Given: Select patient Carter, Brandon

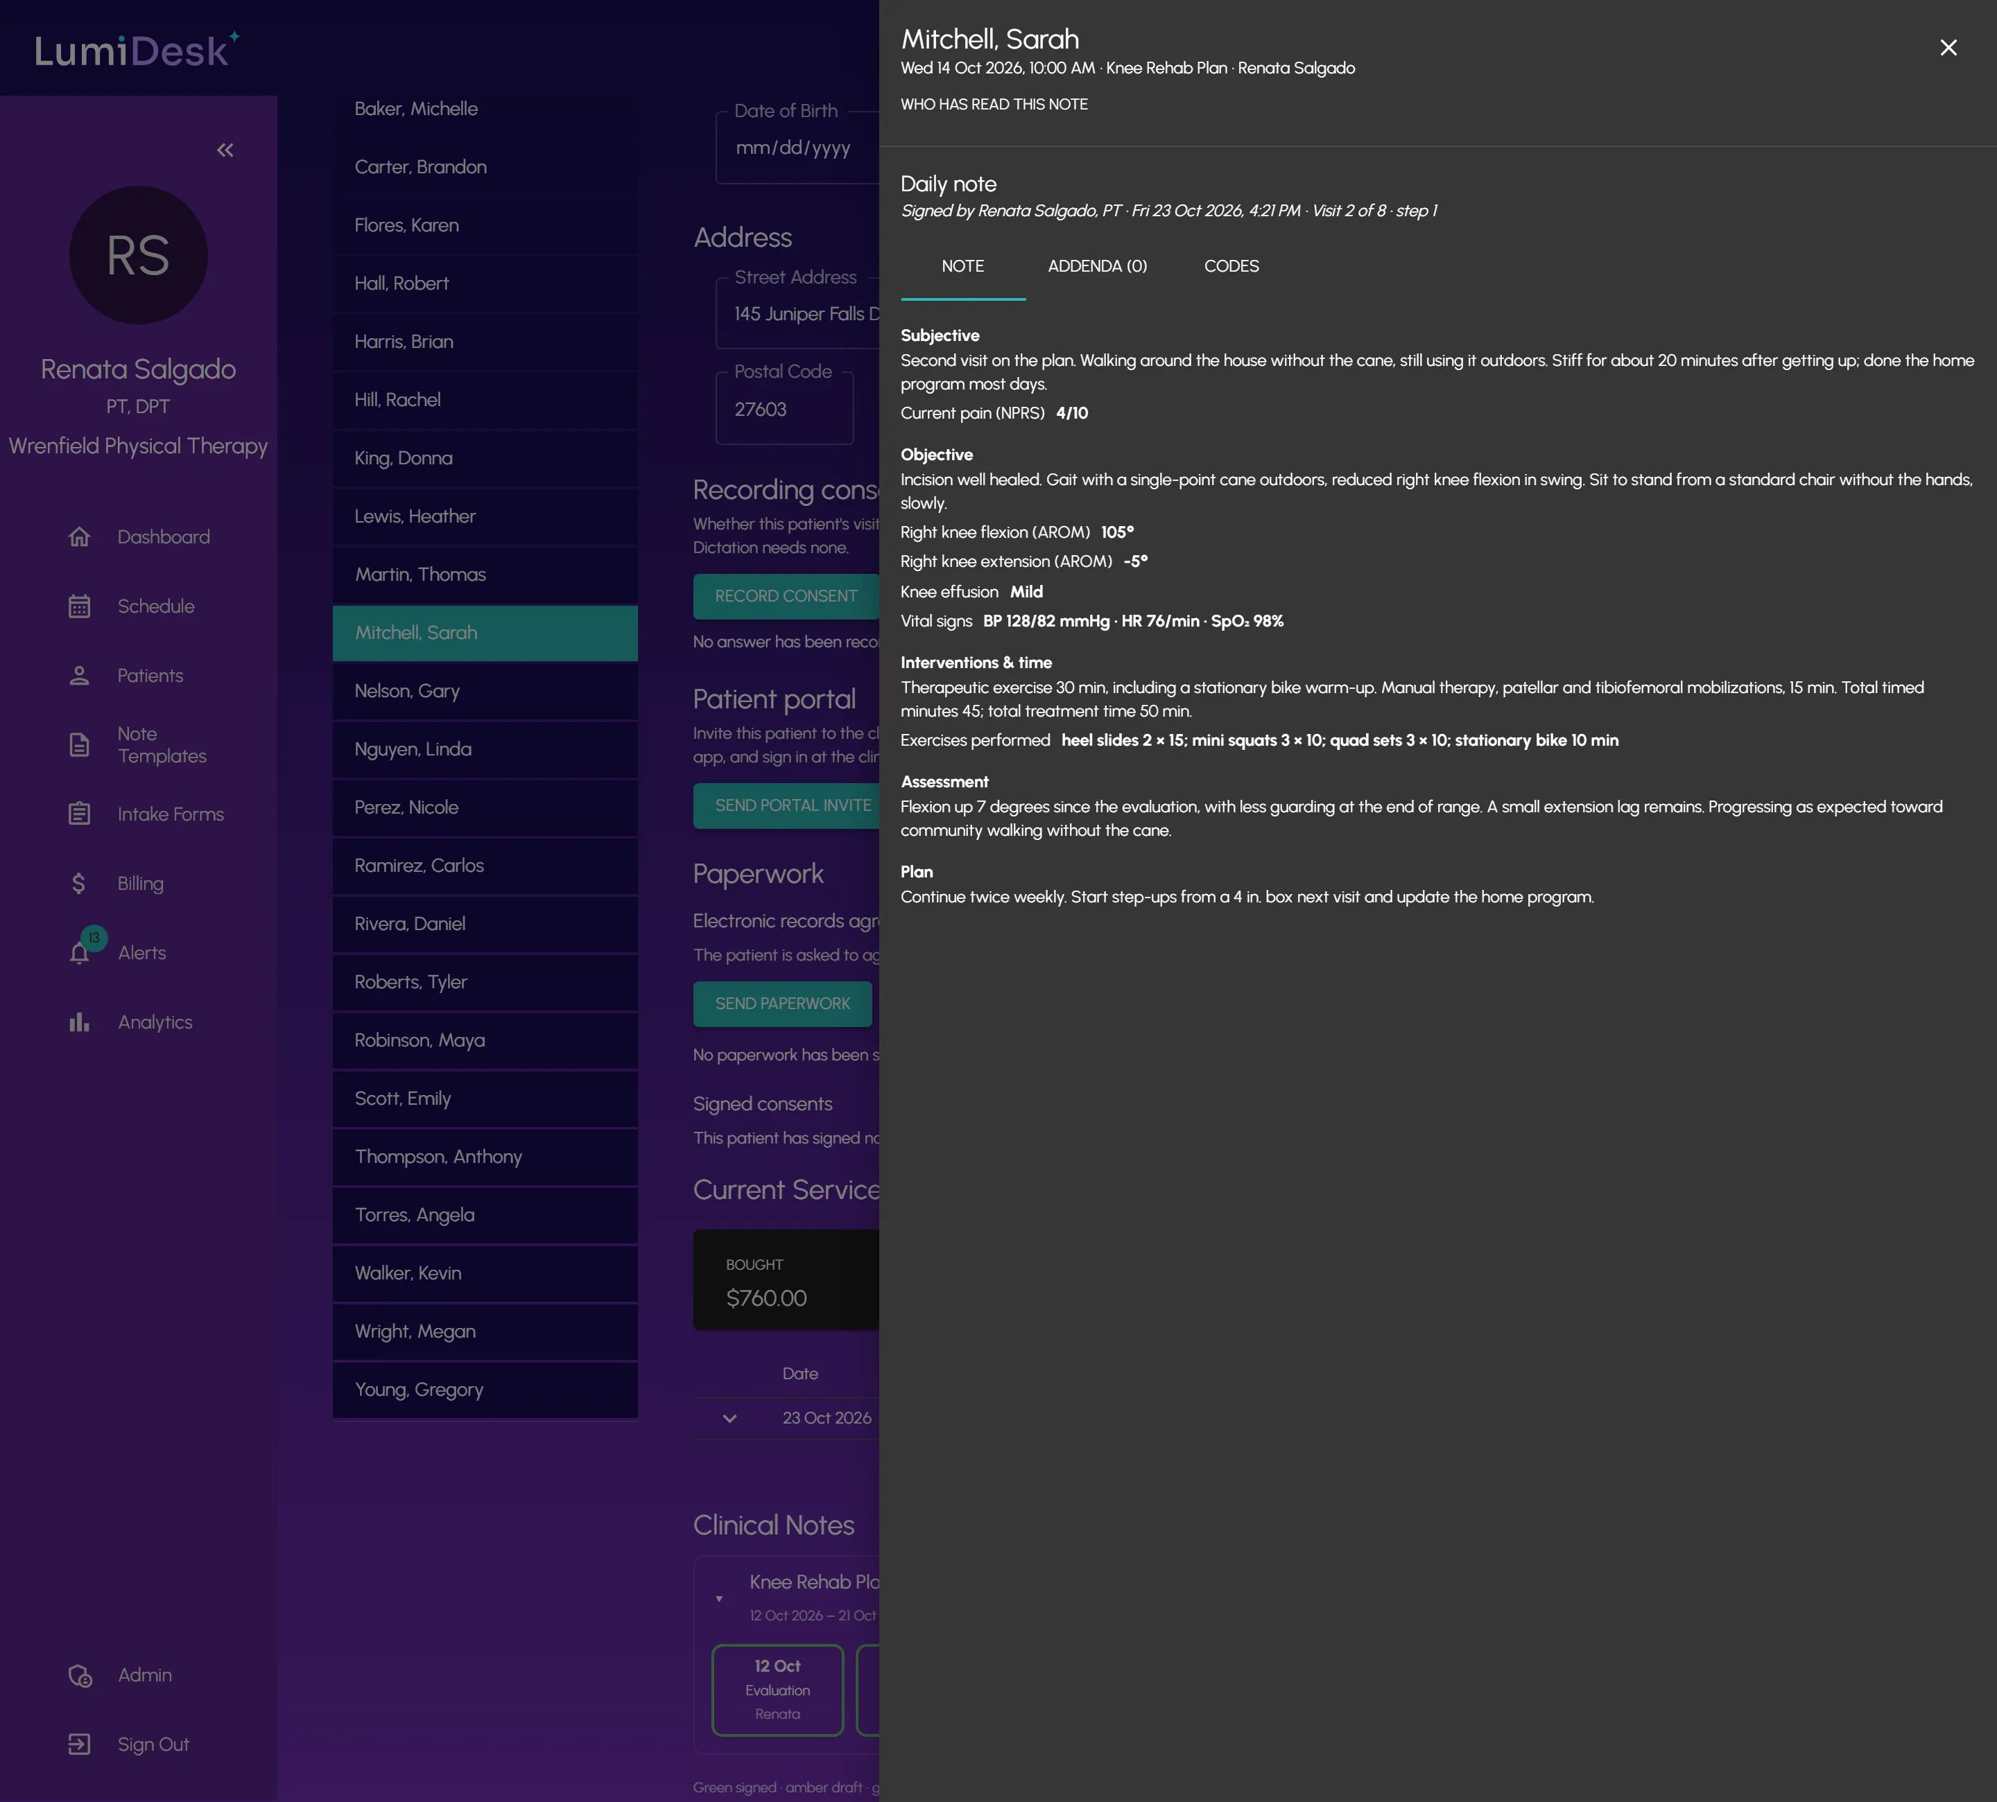Looking at the screenshot, I should coord(485,167).
